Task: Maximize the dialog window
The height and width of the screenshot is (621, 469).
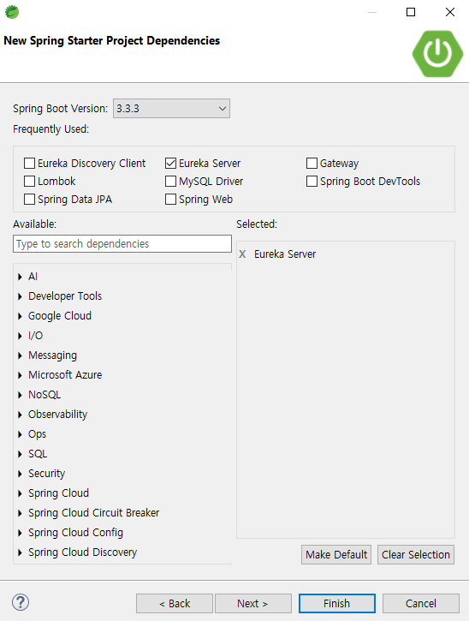Action: click(411, 12)
